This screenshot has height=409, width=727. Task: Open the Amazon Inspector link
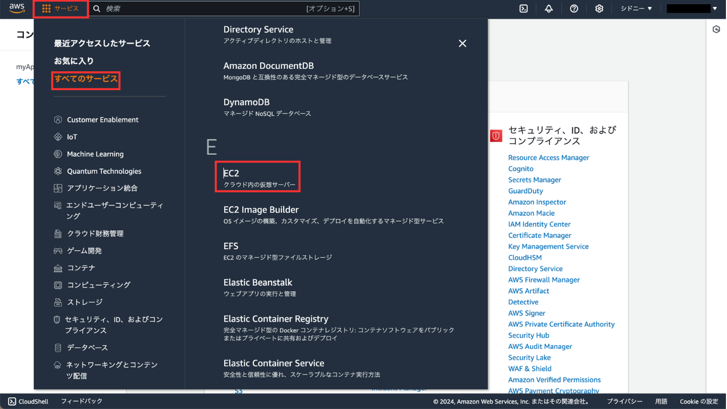(x=537, y=202)
